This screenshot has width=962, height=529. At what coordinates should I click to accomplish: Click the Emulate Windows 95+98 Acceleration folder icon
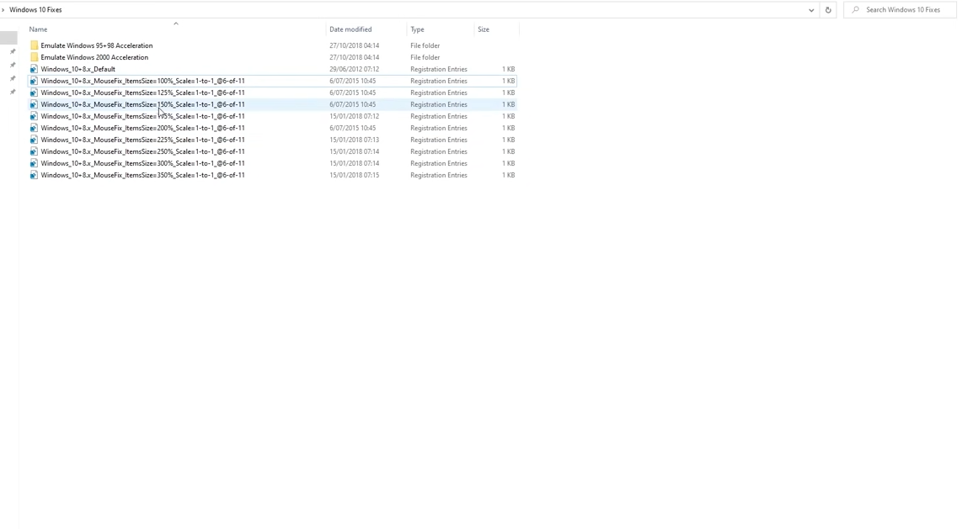point(34,45)
